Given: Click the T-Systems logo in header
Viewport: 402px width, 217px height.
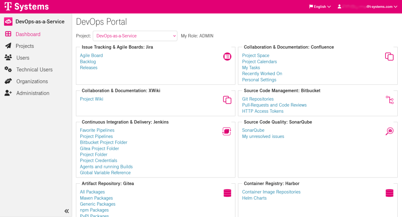Looking at the screenshot, I should pos(27,7).
